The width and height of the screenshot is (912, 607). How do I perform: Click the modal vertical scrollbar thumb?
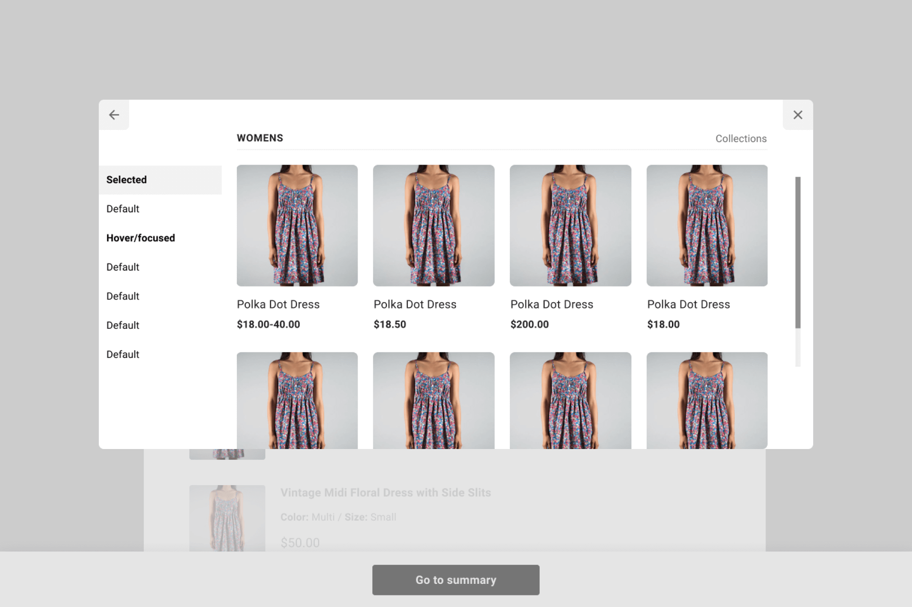(x=798, y=252)
